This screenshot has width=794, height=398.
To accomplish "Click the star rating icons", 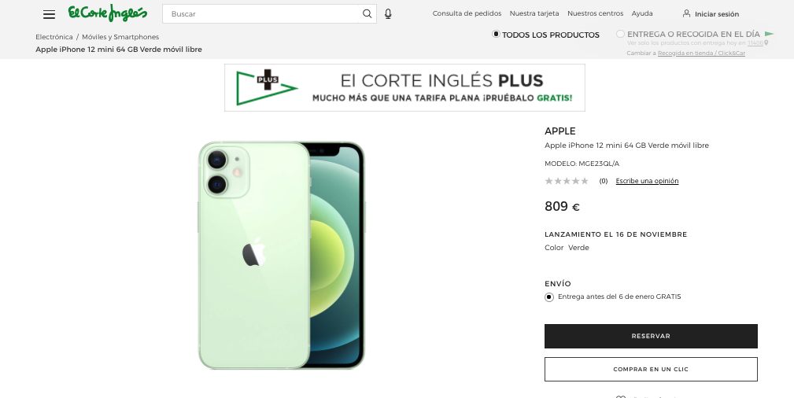I will [x=566, y=181].
